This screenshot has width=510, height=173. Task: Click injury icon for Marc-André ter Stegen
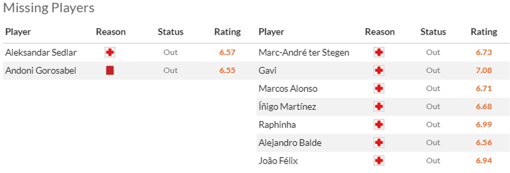[379, 53]
